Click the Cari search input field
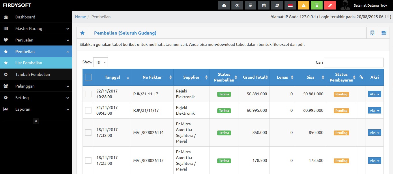 [353, 63]
